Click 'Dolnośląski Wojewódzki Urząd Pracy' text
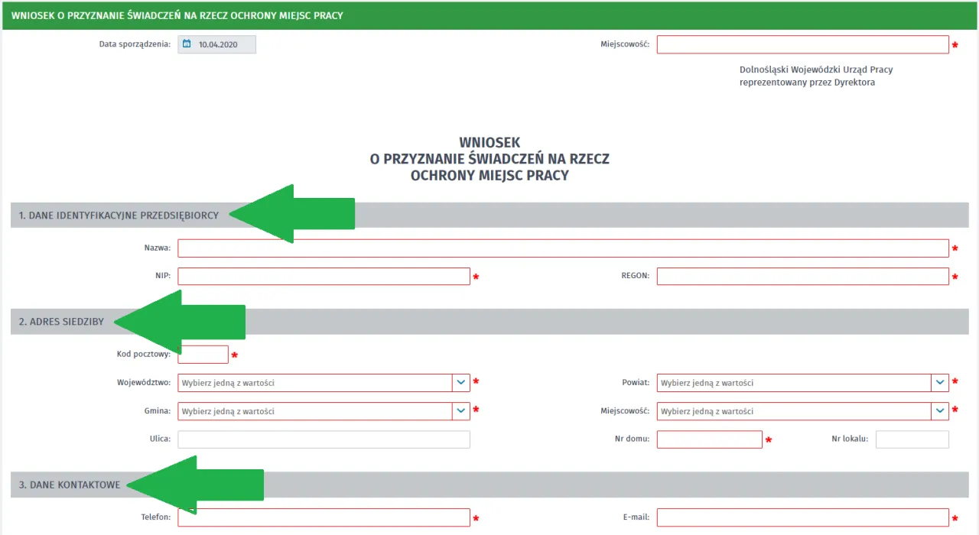The height and width of the screenshot is (535, 979). click(x=816, y=70)
